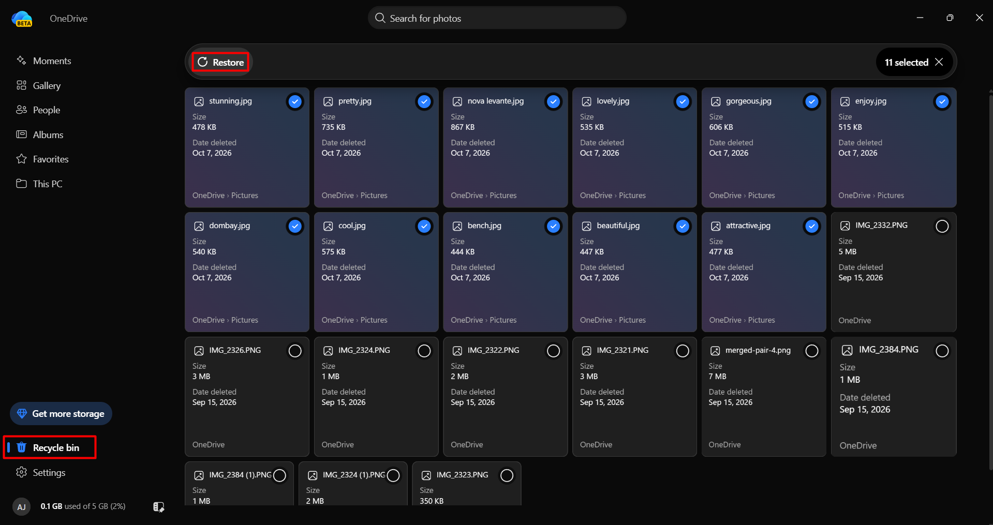This screenshot has width=993, height=525.
Task: Click the image icon of cool.jpg
Action: (328, 226)
